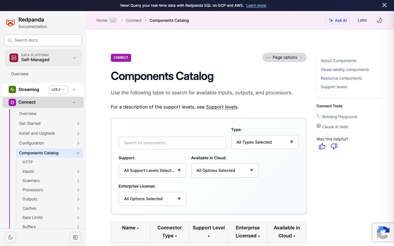Screen dimensions: 394x246
Task: Collapse the sidebar with the panel icon
Action: coord(75,237)
